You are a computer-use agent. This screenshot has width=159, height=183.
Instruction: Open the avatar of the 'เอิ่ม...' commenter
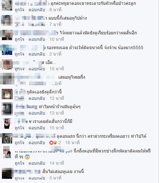pyautogui.click(x=7, y=65)
